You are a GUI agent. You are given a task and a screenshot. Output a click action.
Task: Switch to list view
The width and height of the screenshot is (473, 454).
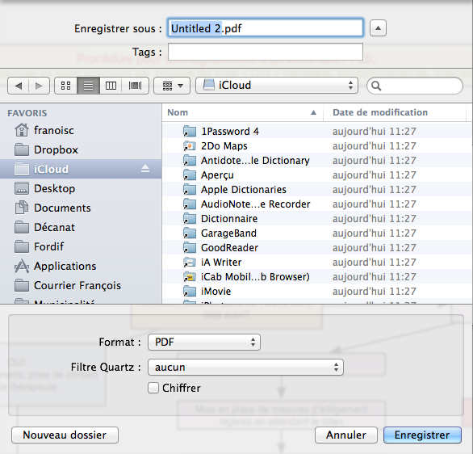[89, 86]
